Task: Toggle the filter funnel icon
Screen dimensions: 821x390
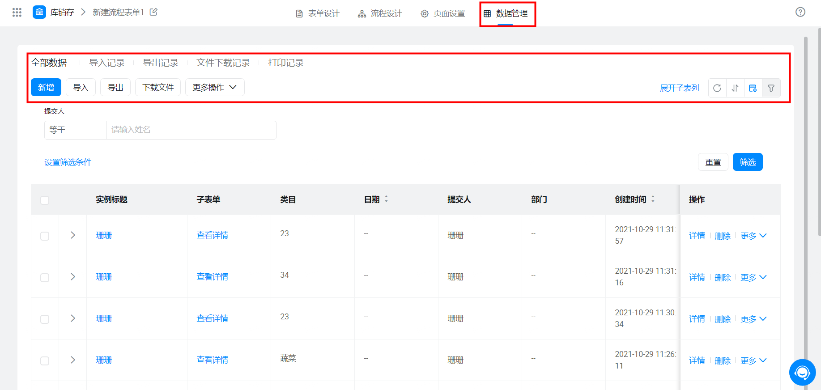Action: (771, 88)
